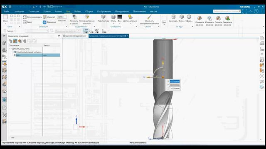Click the Дополнительно light bulb icon
The width and height of the screenshot is (266, 149).
click(x=130, y=17)
